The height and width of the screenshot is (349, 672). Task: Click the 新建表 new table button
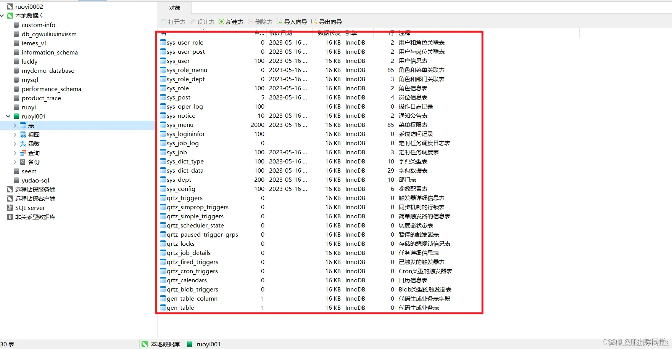(x=231, y=22)
